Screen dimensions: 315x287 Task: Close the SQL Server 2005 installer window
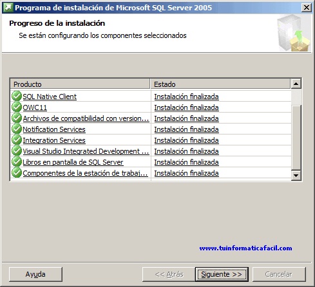click(307, 8)
